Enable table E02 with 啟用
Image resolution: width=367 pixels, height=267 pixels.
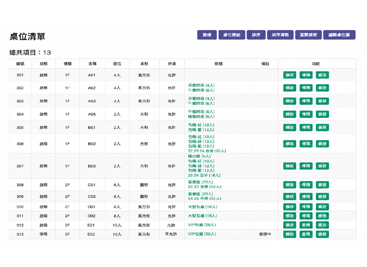306,234
